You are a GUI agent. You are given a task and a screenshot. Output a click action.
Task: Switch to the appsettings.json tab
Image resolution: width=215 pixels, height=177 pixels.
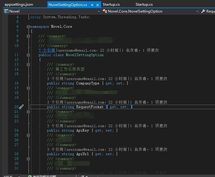(19, 4)
